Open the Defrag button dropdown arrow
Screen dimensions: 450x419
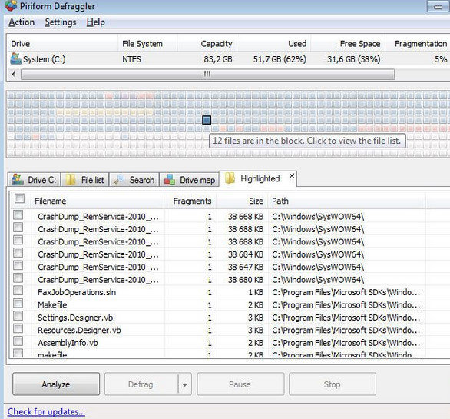185,384
